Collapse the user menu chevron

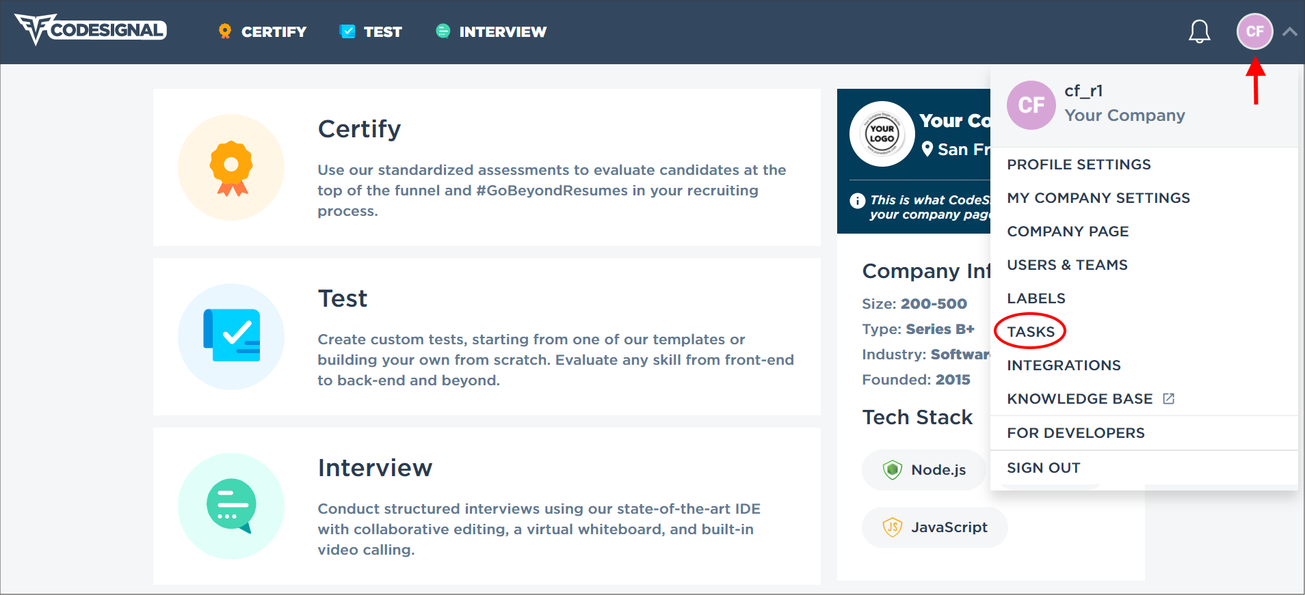[x=1290, y=31]
